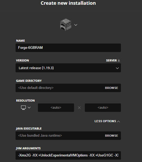The width and height of the screenshot is (142, 162).
Task: Open the Latest release (1.19.3) version dropdown
Action: pos(68,68)
